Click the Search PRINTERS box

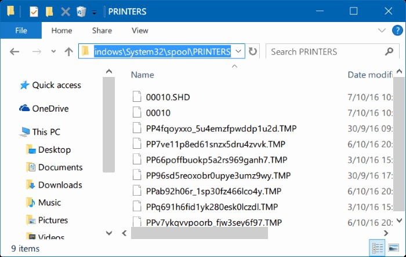click(x=331, y=52)
